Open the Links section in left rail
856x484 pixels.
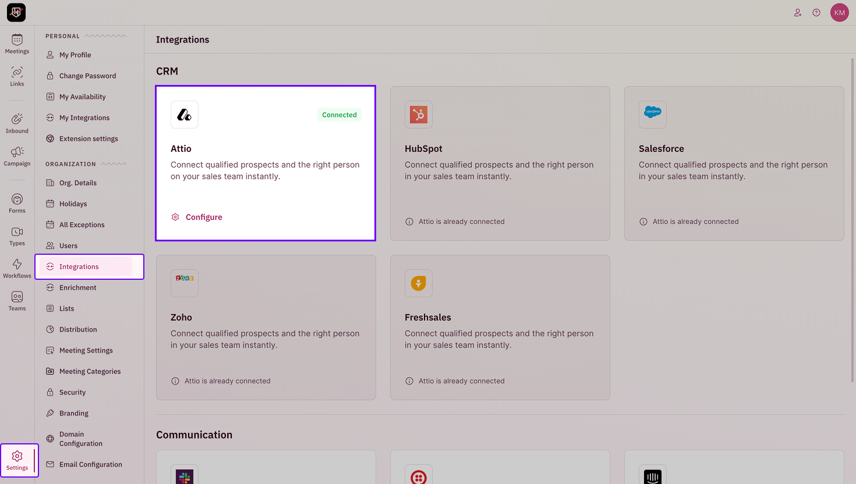[17, 77]
